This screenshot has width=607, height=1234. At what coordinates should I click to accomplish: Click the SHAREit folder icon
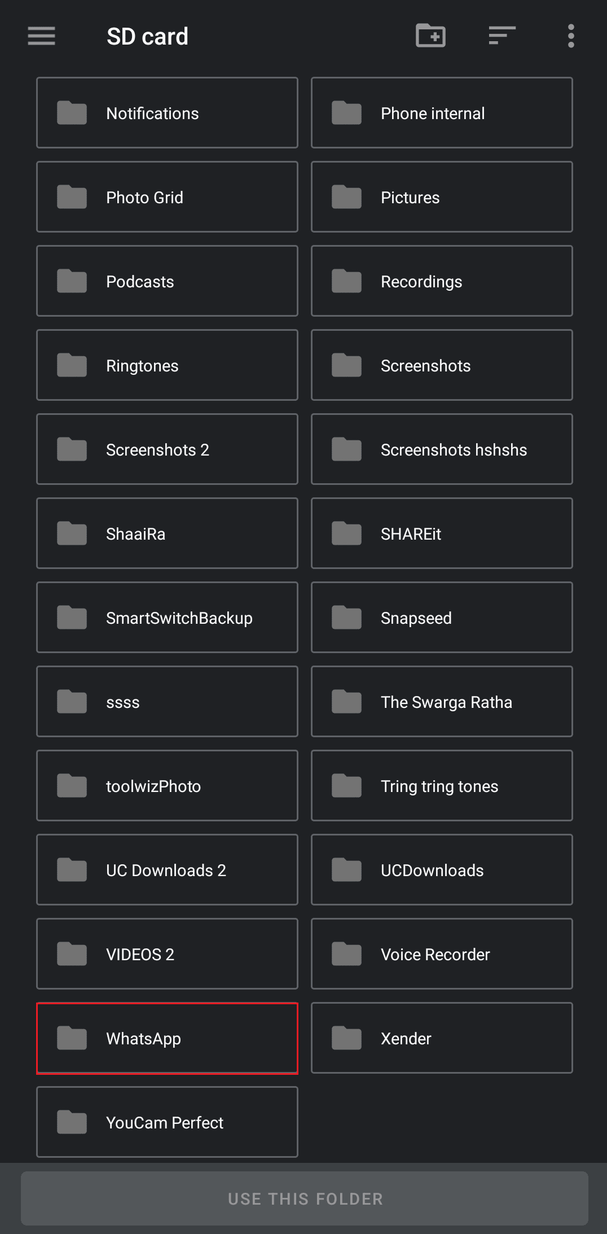pyautogui.click(x=346, y=533)
